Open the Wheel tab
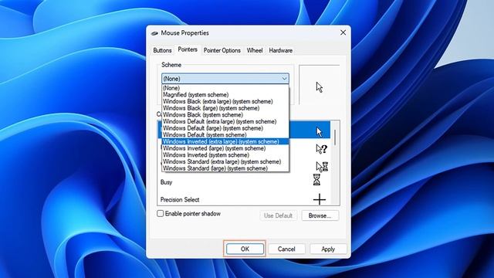 (x=255, y=50)
